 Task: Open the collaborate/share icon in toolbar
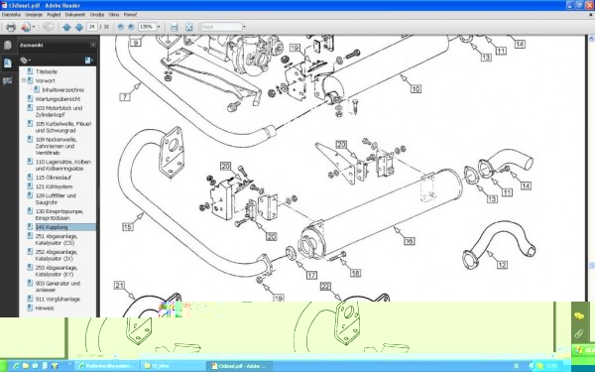coord(26,27)
